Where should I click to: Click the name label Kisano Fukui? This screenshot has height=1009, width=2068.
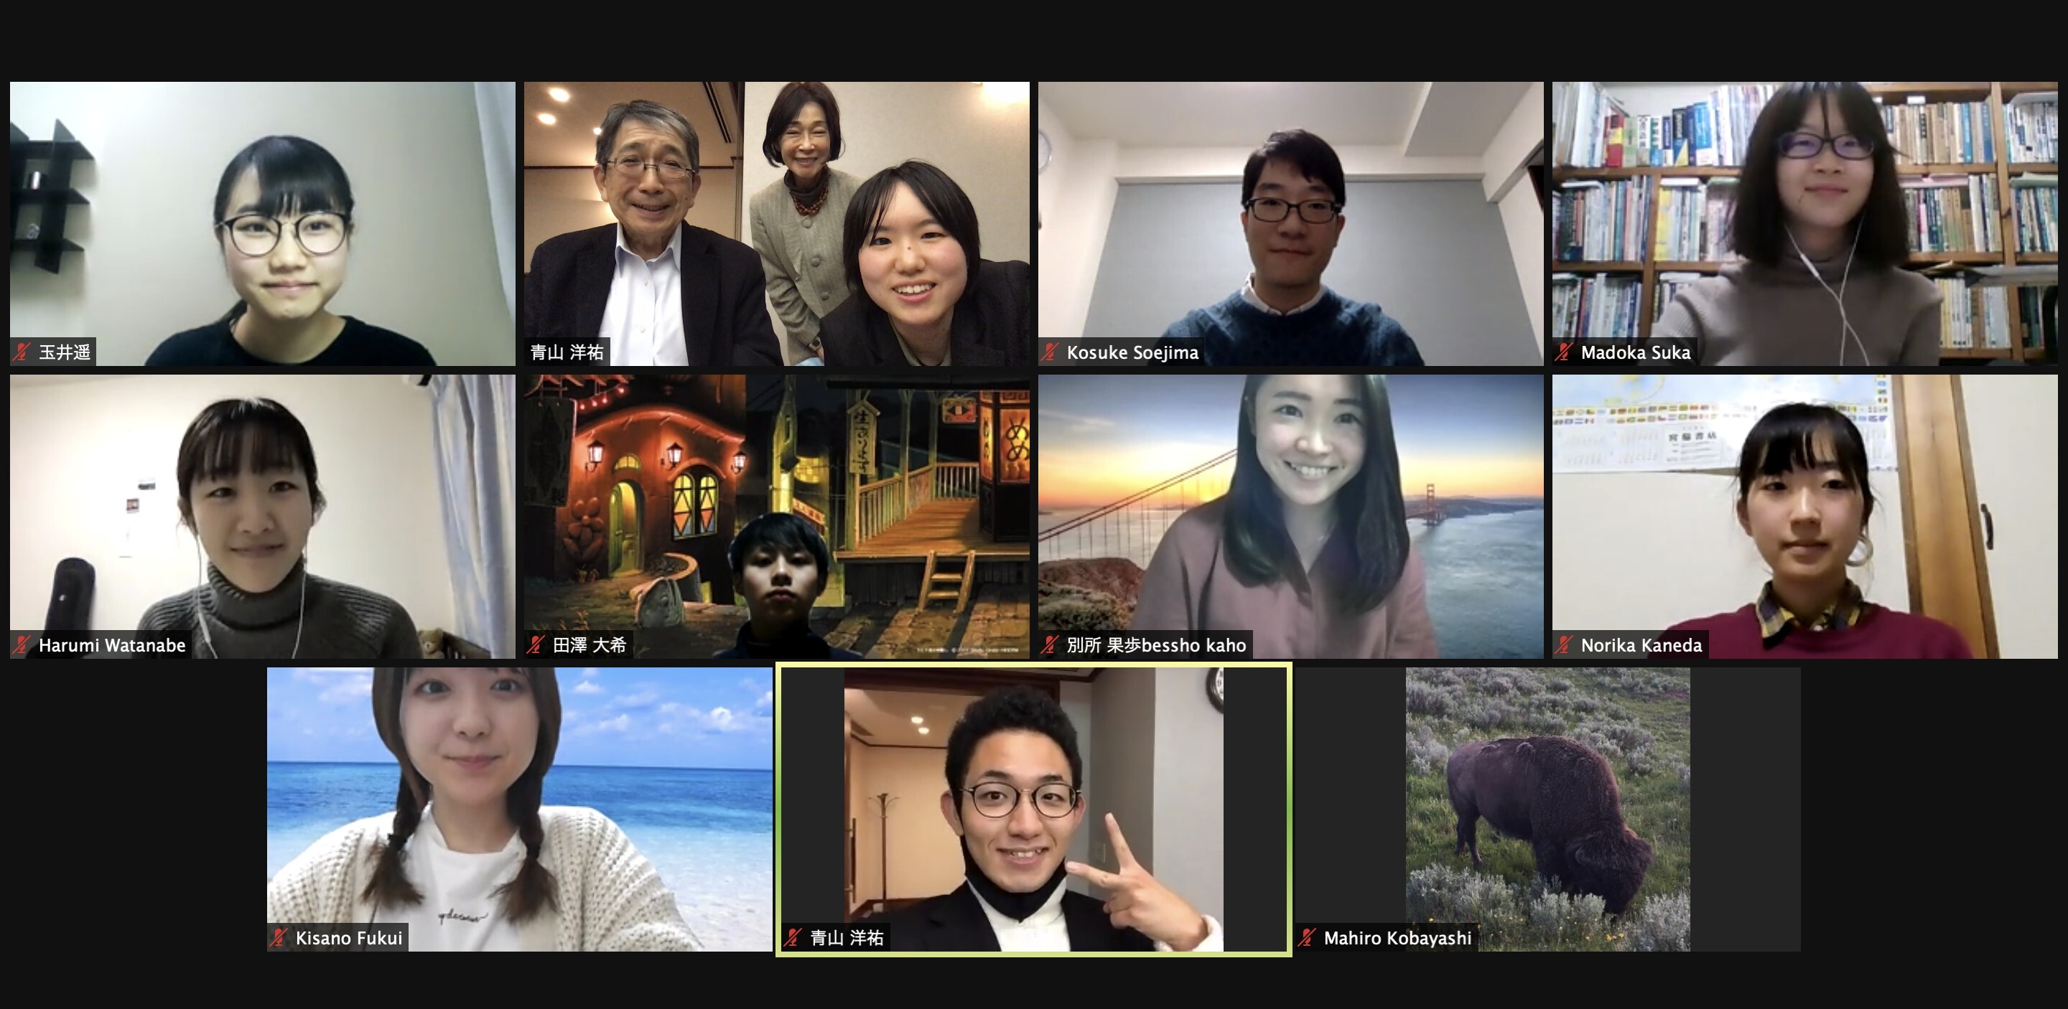349,938
